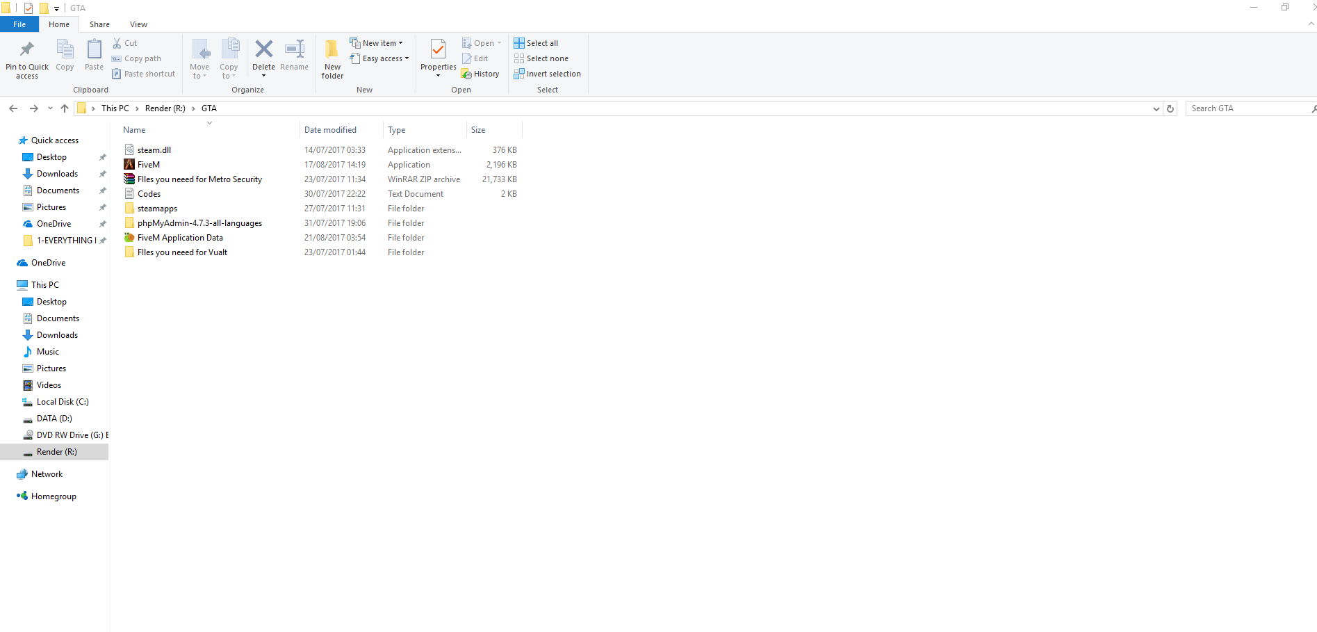The image size is (1317, 632).
Task: Switch to the View ribbon tab
Action: coord(138,24)
